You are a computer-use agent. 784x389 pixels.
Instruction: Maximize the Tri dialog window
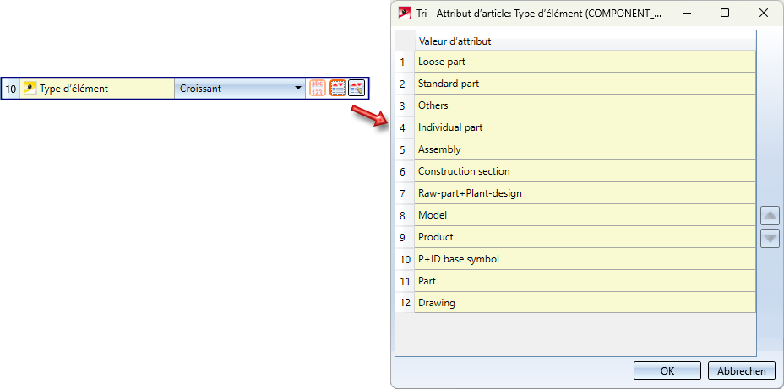(725, 14)
